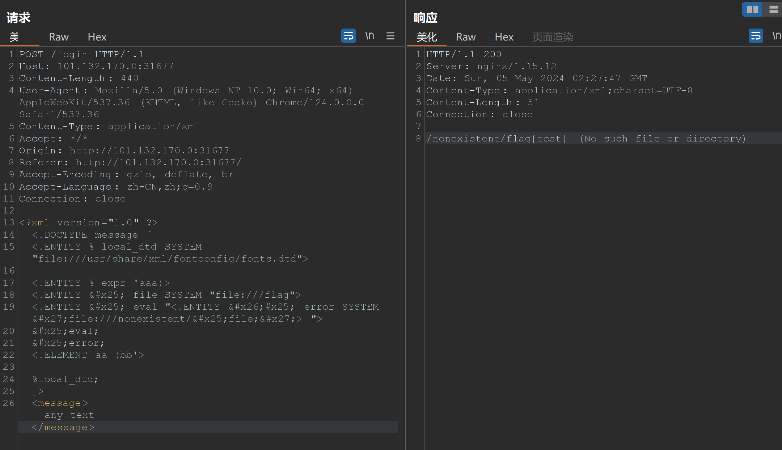The height and width of the screenshot is (450, 782).
Task: Click the Accept-Language header line
Action: [x=116, y=187]
